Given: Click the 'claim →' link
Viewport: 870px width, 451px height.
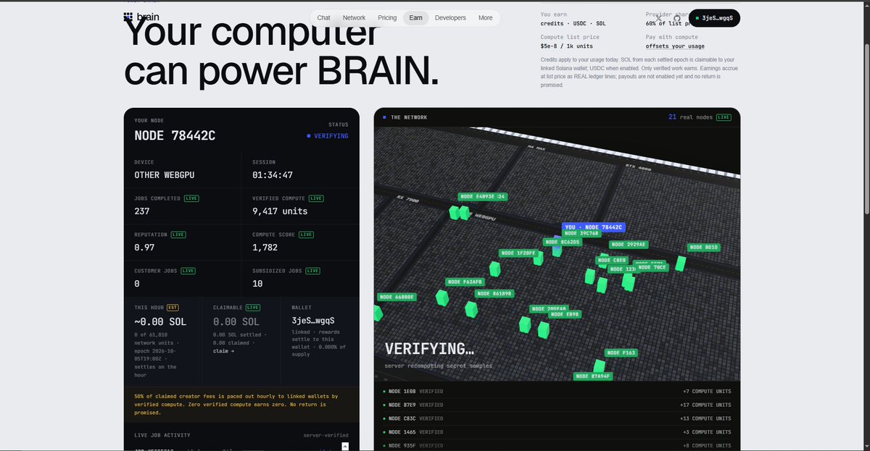Looking at the screenshot, I should [223, 351].
